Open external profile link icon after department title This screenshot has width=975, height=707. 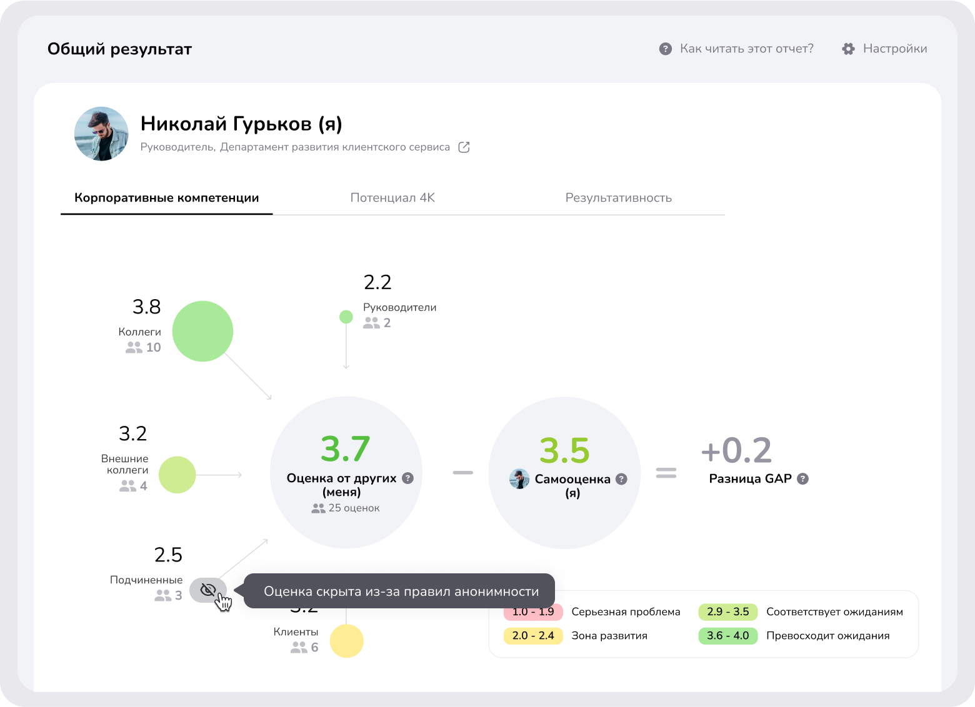(464, 147)
